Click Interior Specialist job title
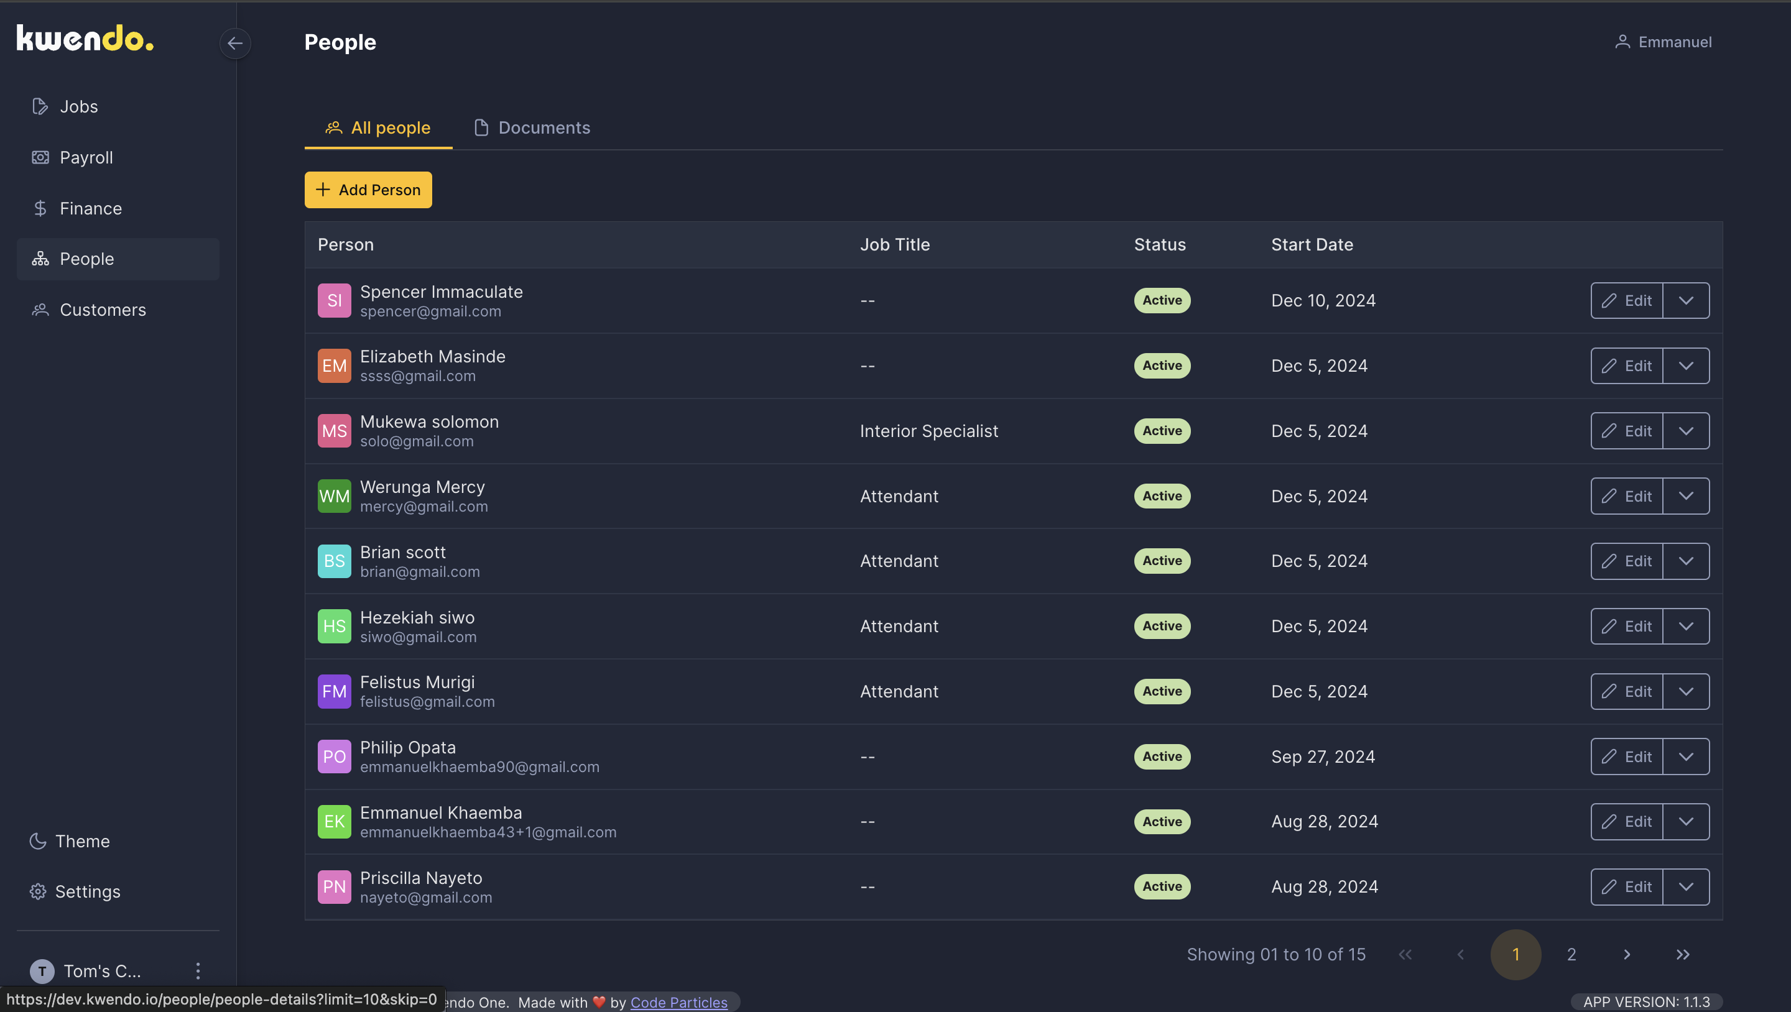Viewport: 1791px width, 1012px height. pyautogui.click(x=929, y=431)
